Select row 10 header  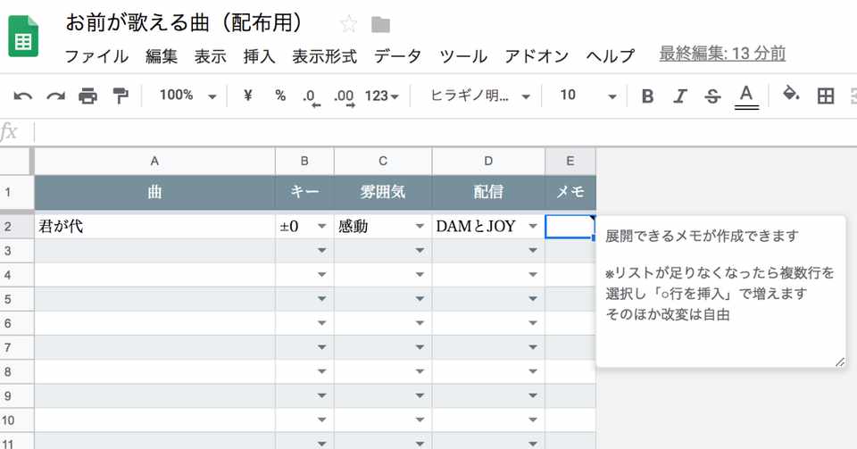point(16,420)
